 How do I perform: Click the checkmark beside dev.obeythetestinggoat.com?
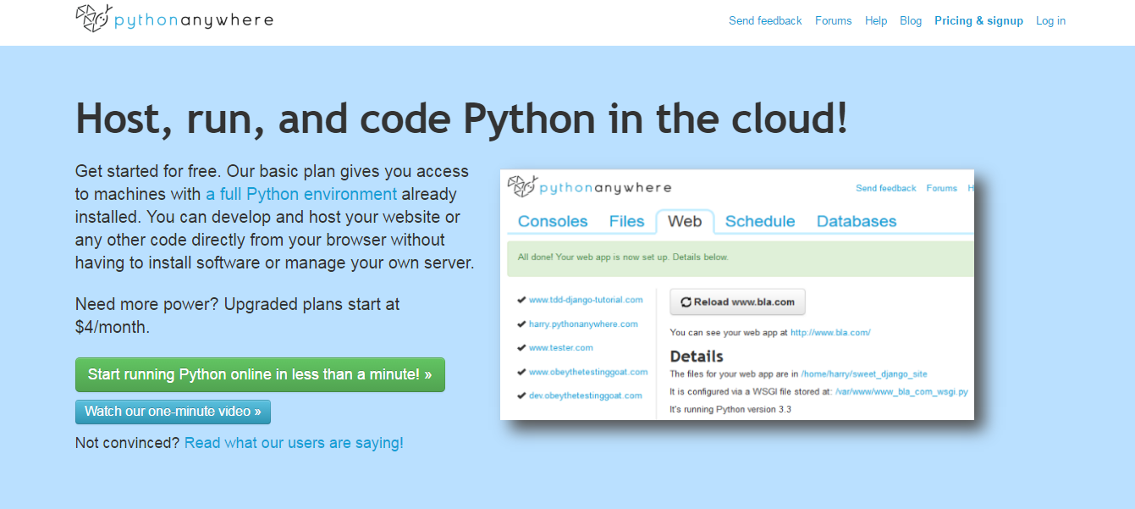pyautogui.click(x=521, y=396)
